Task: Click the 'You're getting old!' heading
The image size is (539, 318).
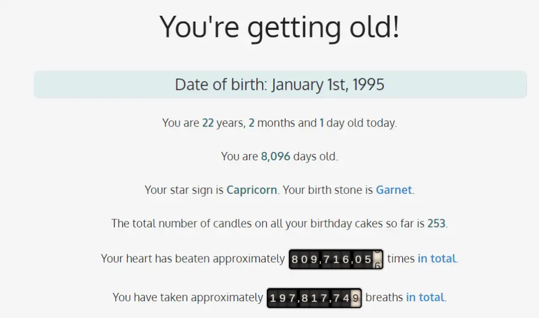Action: (x=280, y=27)
